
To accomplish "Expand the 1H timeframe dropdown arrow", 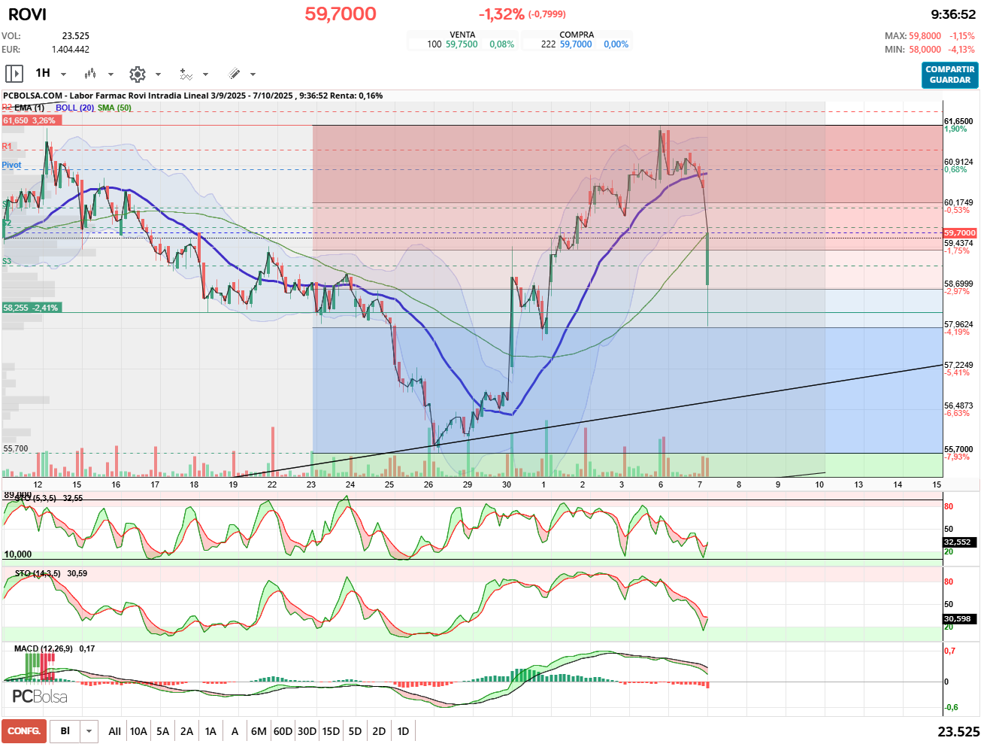I will tap(64, 74).
